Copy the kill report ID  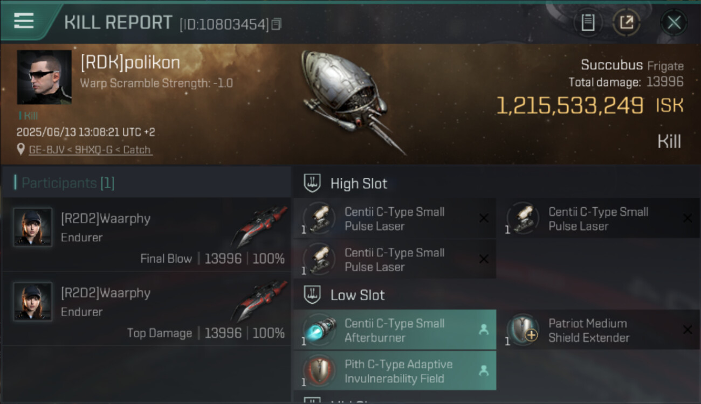click(x=276, y=24)
